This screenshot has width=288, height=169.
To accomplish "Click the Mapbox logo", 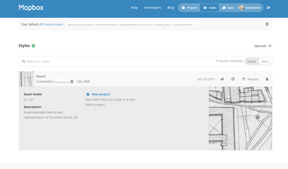I will [31, 8].
